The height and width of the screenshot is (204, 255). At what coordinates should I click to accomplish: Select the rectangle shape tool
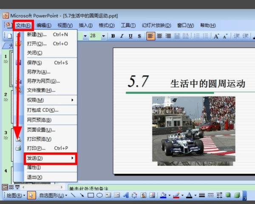pos(91,195)
